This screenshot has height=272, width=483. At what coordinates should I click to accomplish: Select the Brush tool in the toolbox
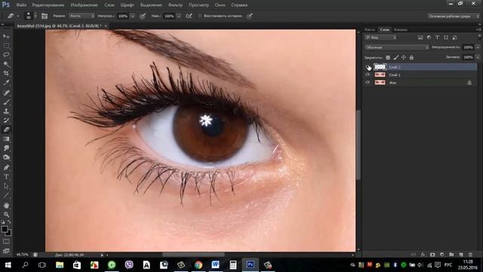[6, 102]
